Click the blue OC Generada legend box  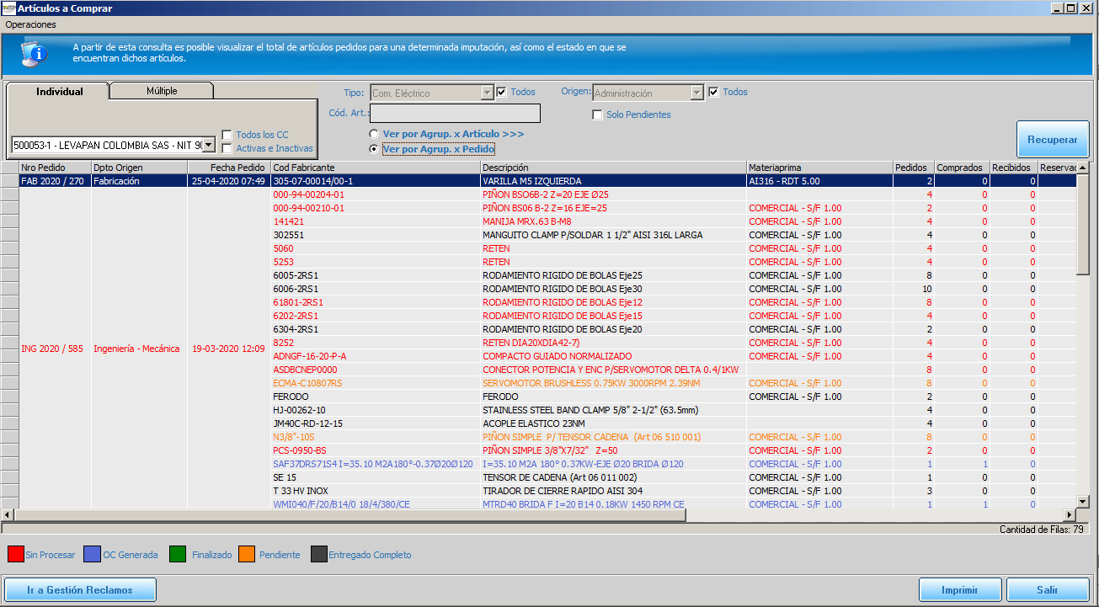pos(93,555)
